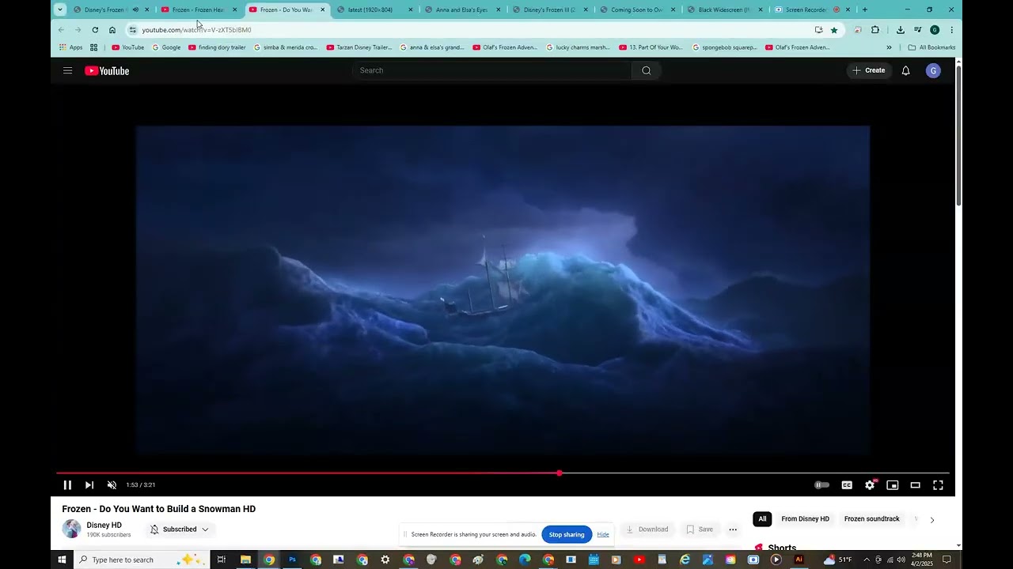Viewport: 1013px width, 569px height.
Task: Click the YouTube search magnifier button
Action: [x=647, y=70]
